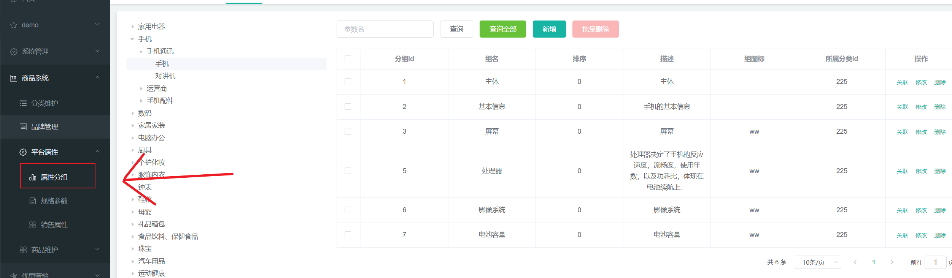Open the 规格参数 menu item
Screen dimensions: 952x278
55,201
